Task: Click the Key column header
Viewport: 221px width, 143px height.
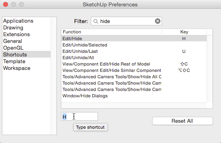Action: pos(184,32)
